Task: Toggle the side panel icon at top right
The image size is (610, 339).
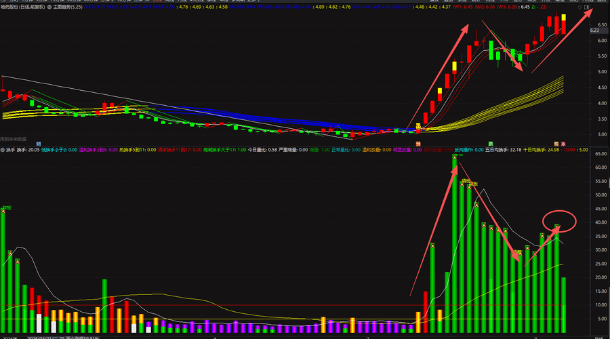Action: pyautogui.click(x=587, y=7)
